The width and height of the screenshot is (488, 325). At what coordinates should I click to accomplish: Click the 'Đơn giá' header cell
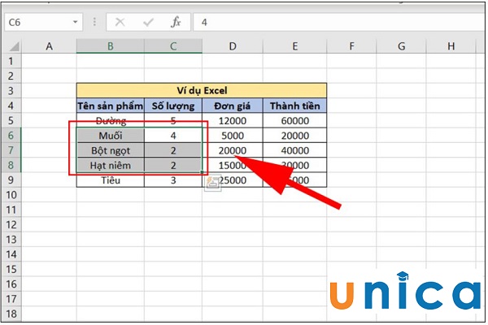(233, 106)
